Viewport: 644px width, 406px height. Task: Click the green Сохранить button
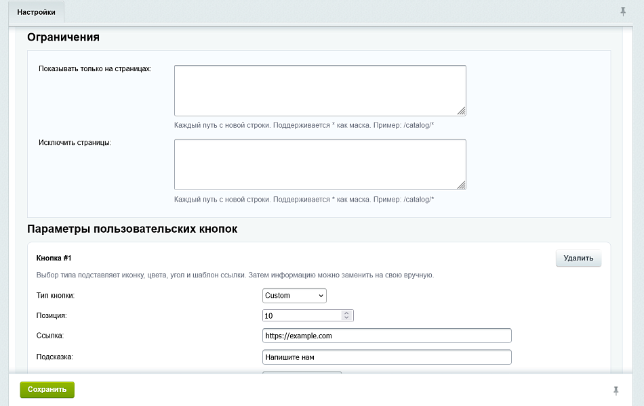tap(47, 390)
